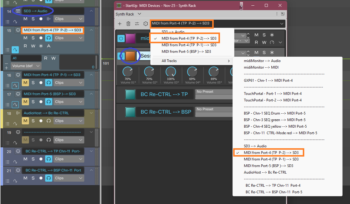Screen dimensions: 350x204
Task: Click the teal BC Re-CTRL --> TP icon
Action: coord(130,94)
